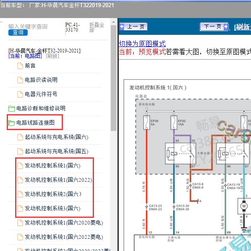Screen dimensions: 251x251
Task: Click the 查询 search button
Action: point(18,32)
